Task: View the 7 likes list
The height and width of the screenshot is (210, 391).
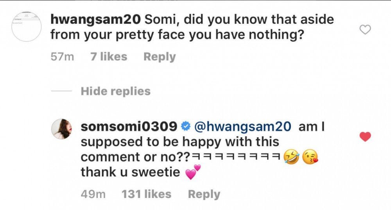Action: pyautogui.click(x=108, y=57)
